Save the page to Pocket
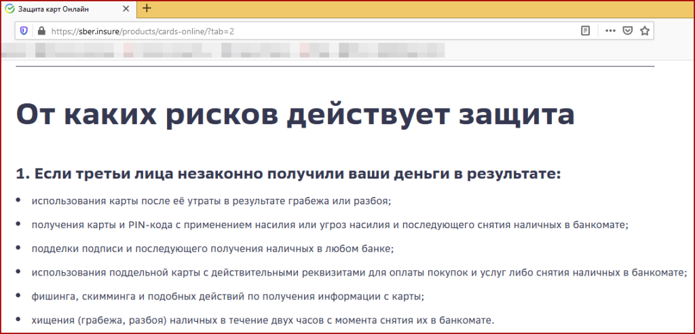 (628, 31)
